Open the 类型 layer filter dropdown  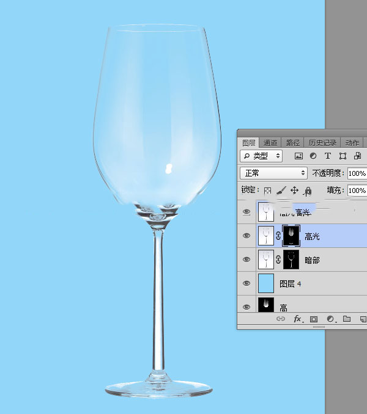261,156
